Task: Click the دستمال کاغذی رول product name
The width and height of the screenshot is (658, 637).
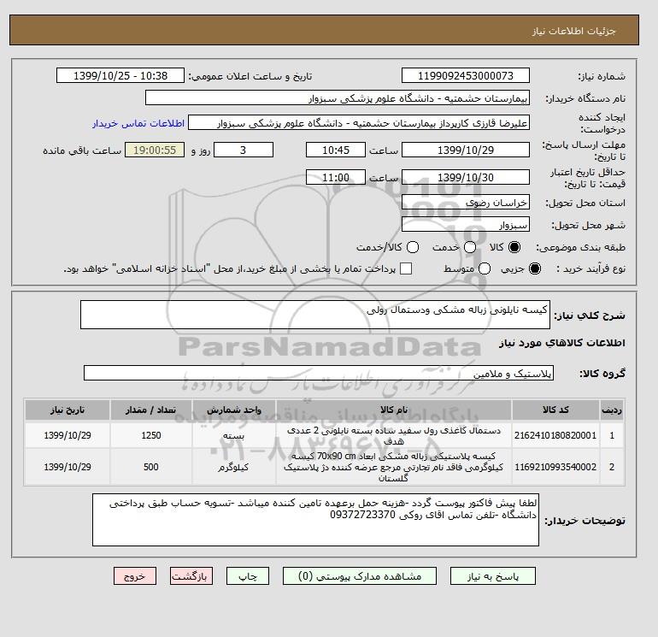Action: (x=394, y=435)
